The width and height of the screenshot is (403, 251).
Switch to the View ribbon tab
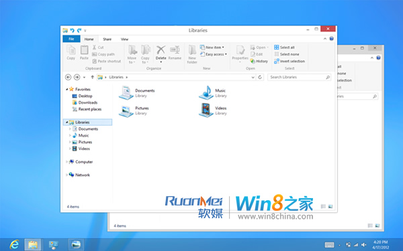[x=124, y=39]
